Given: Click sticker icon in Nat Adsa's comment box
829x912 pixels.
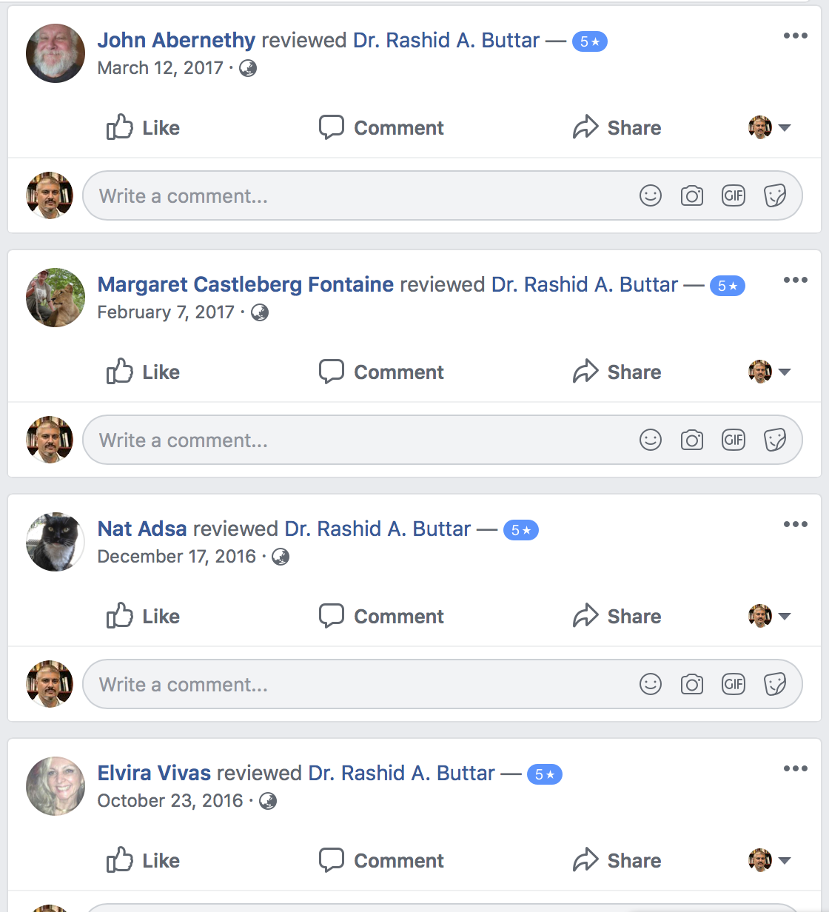Looking at the screenshot, I should (775, 685).
